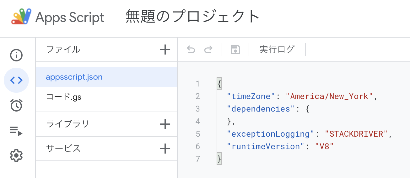The image size is (410, 178).
Task: Open the Executions list icon
Action: 16,130
